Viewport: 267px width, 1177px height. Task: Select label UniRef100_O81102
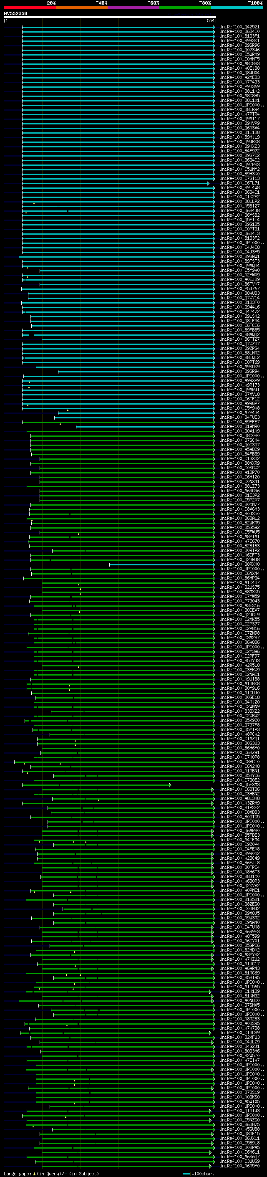pos(239,91)
